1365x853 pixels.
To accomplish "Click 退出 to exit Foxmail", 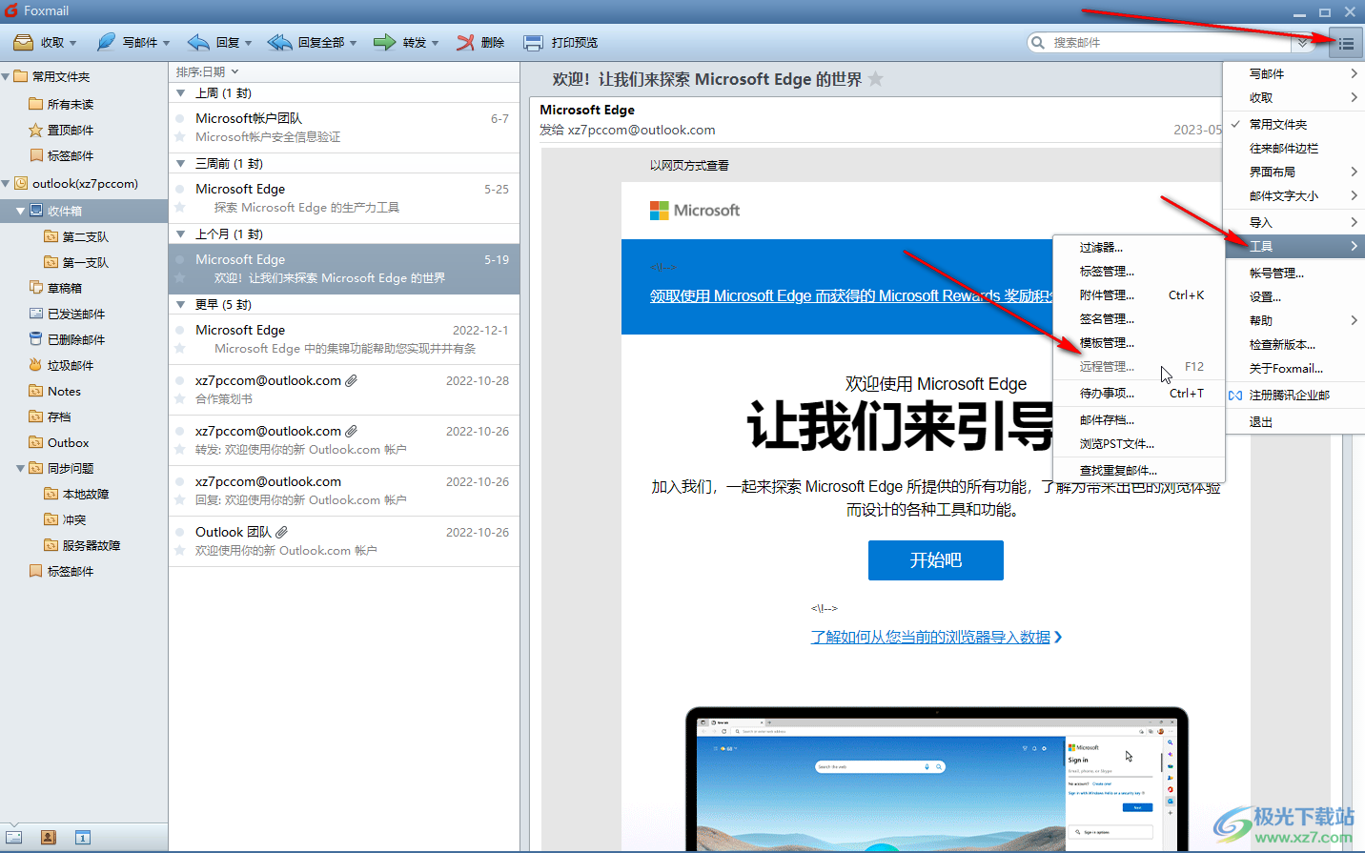I will (1294, 421).
